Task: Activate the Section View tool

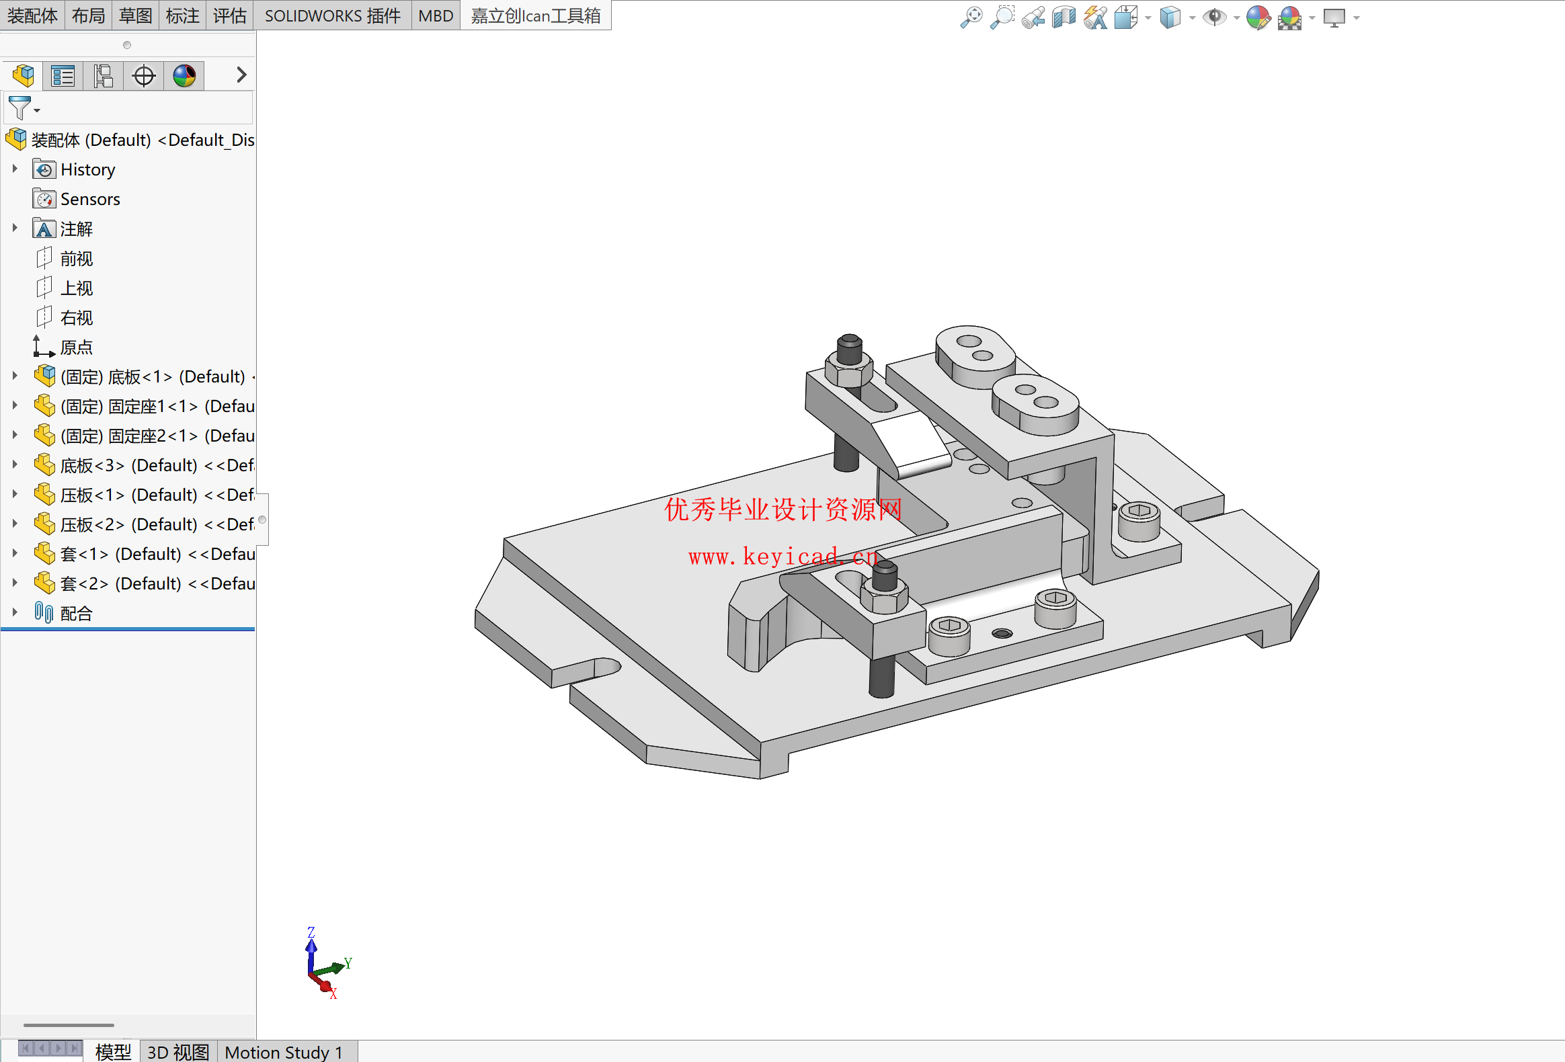Action: 1064,17
